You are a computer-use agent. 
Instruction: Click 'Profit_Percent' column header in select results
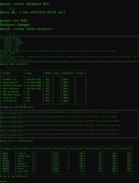coord(42,149)
